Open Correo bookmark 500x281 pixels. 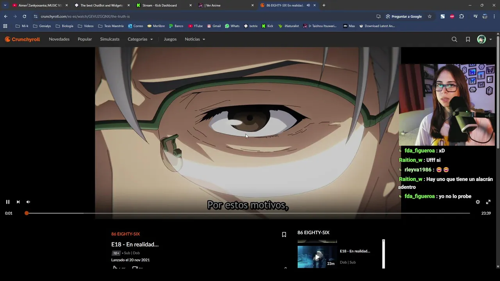(136, 26)
